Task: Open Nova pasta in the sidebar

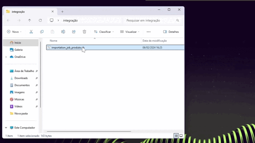Action: tap(21, 114)
